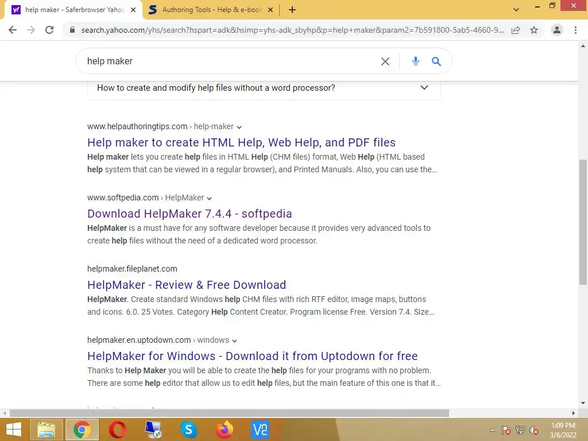Click the horizontal scrollbar thumb

point(229,413)
